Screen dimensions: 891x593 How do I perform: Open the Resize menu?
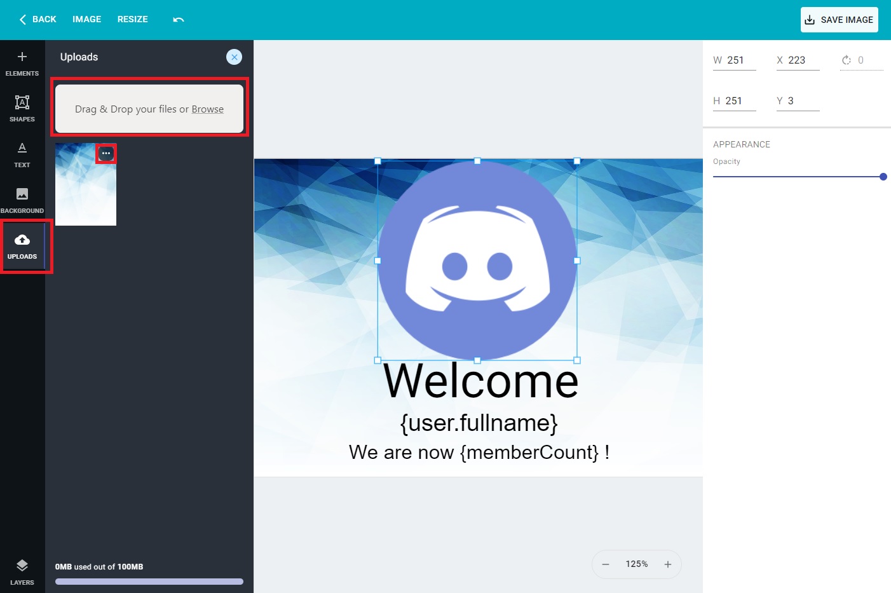click(x=133, y=20)
